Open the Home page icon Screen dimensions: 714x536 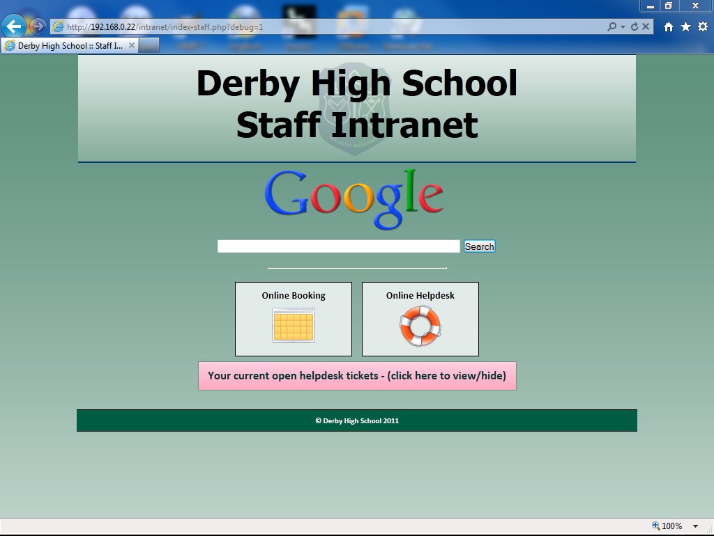click(x=668, y=27)
